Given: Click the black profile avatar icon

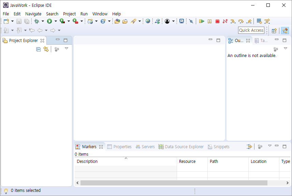Looking at the screenshot, I should click(x=167, y=21).
